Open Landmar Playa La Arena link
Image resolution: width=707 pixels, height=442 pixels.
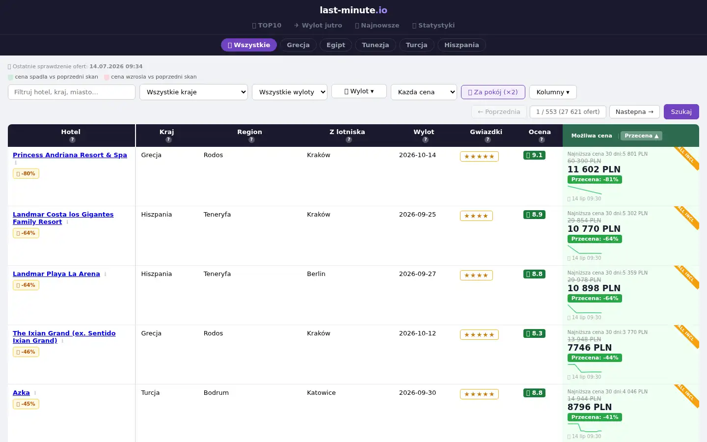56,274
